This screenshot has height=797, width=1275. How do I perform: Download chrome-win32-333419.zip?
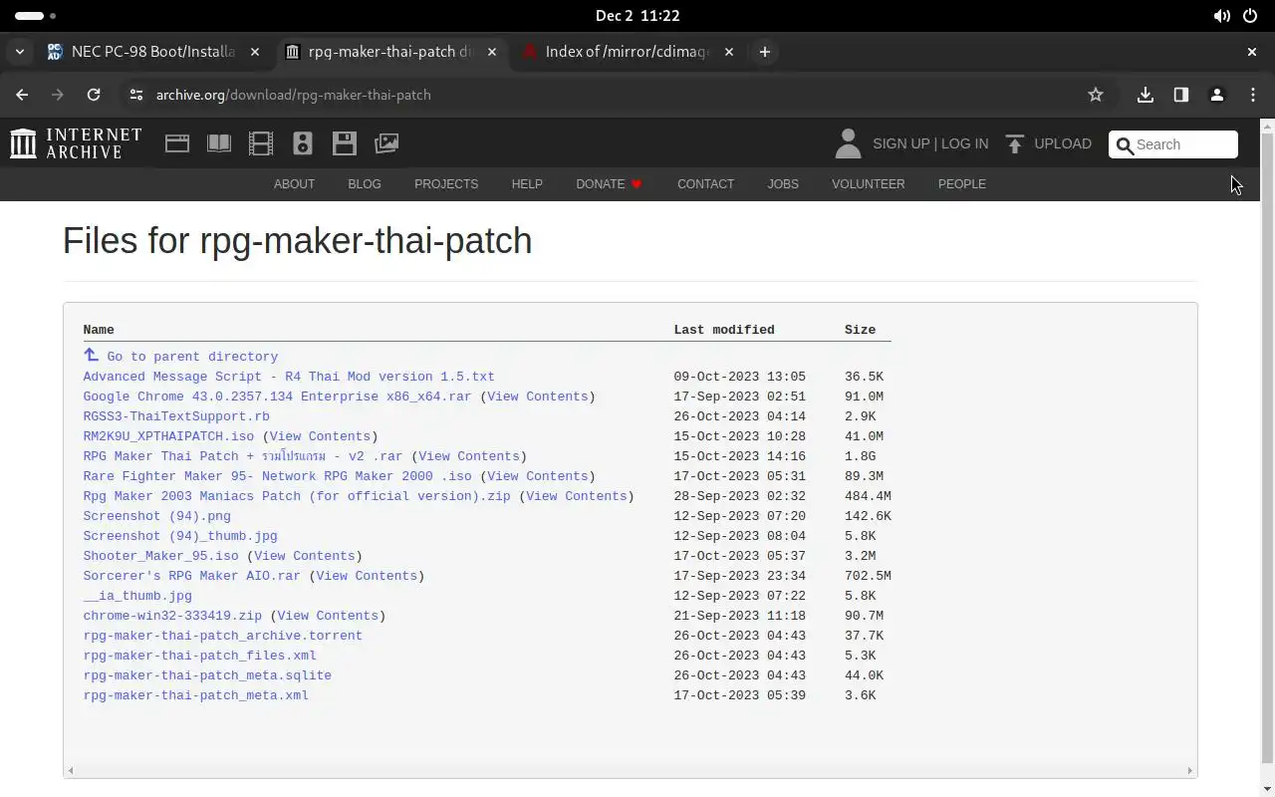tap(172, 616)
